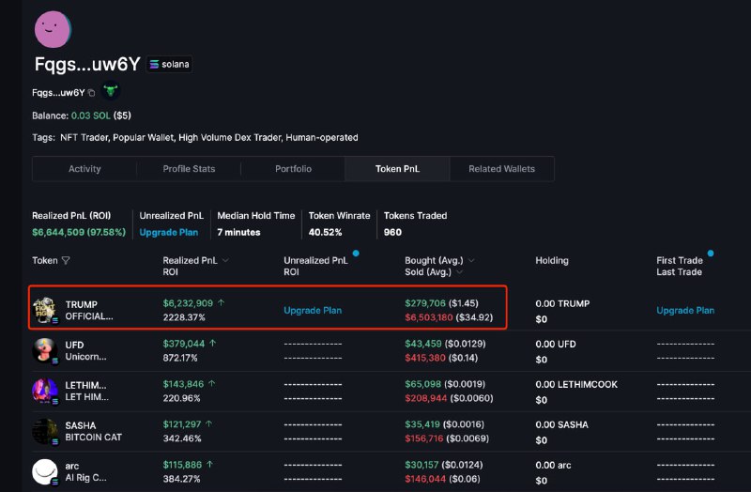Click the LETHIM... token name
This screenshot has height=492, width=751.
[86, 391]
